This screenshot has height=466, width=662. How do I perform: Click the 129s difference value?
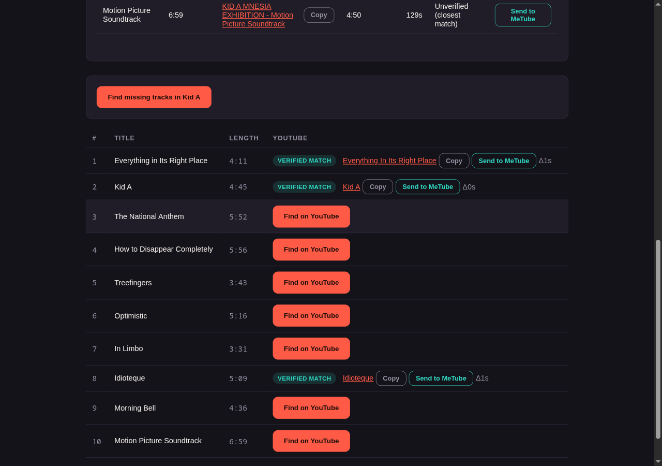click(x=414, y=15)
